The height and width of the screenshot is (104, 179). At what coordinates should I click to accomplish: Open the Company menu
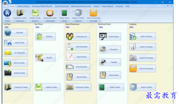click(x=119, y=6)
